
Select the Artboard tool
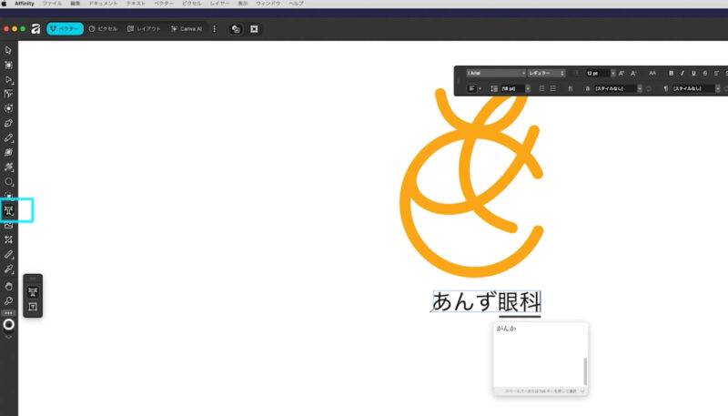(8, 65)
